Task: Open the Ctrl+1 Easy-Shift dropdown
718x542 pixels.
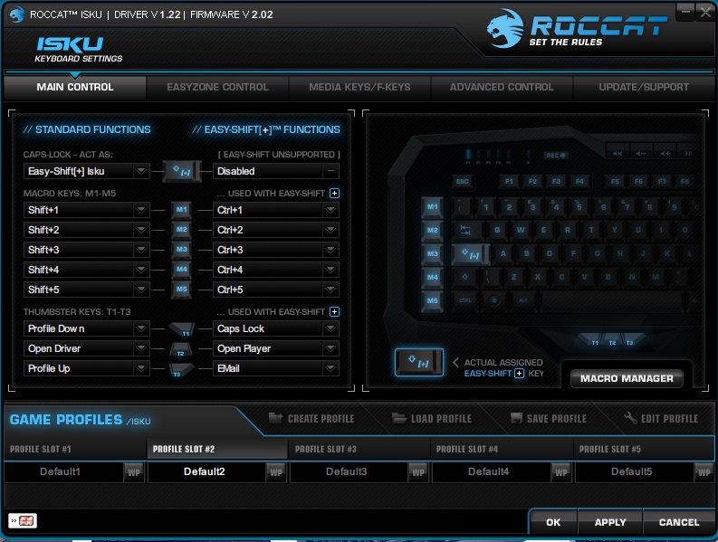Action: coord(330,210)
